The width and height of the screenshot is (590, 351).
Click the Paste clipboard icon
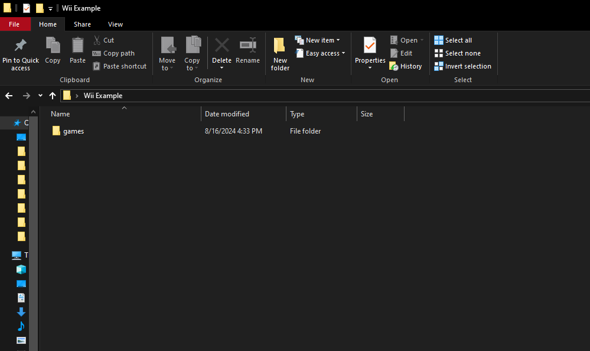click(77, 45)
